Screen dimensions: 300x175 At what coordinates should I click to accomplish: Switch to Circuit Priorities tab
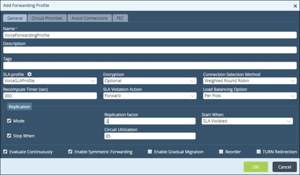coord(47,18)
